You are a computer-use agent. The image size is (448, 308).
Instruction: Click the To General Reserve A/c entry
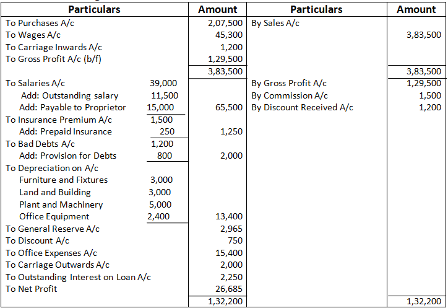point(53,229)
